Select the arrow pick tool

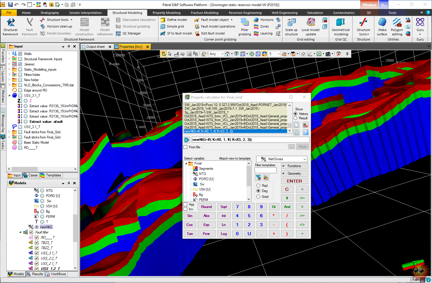tap(170, 54)
